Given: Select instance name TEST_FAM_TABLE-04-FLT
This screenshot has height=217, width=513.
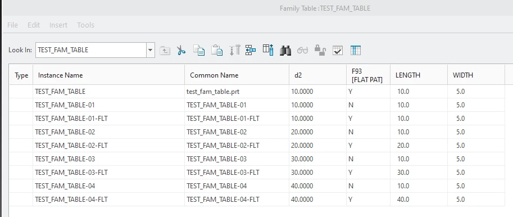Looking at the screenshot, I should click(108, 200).
